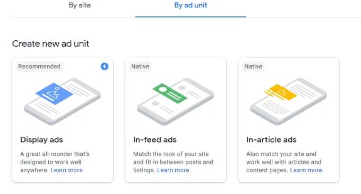Click the Native badge on In-feed ads card
The width and height of the screenshot is (361, 194).
(x=140, y=66)
